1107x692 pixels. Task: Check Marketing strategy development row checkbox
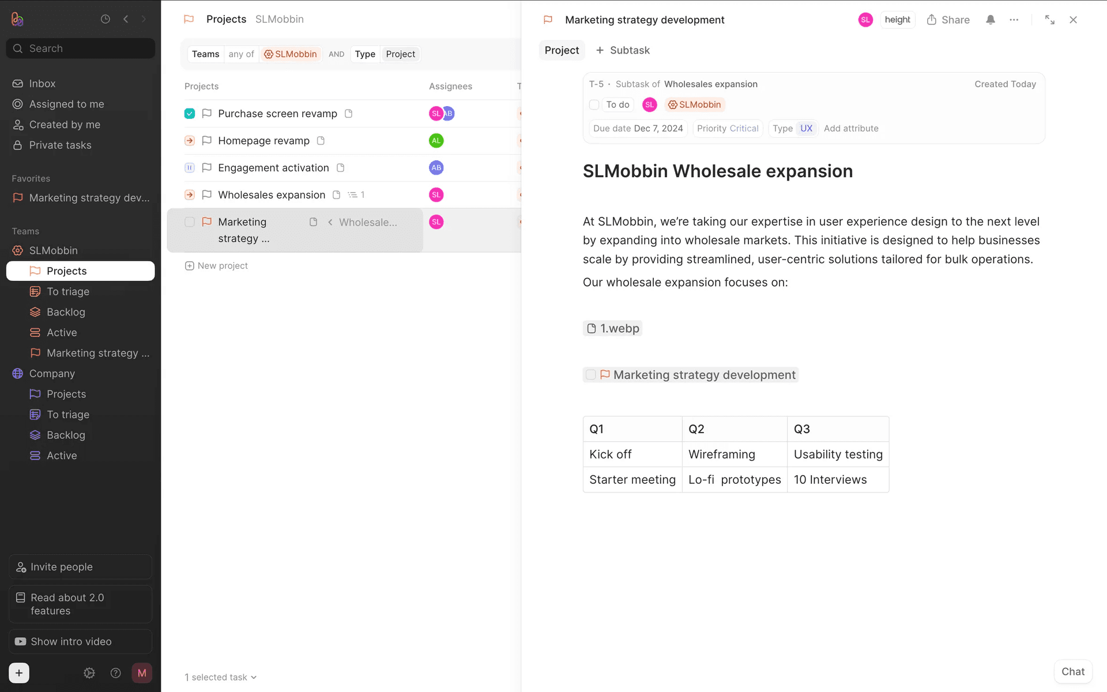[x=190, y=222]
